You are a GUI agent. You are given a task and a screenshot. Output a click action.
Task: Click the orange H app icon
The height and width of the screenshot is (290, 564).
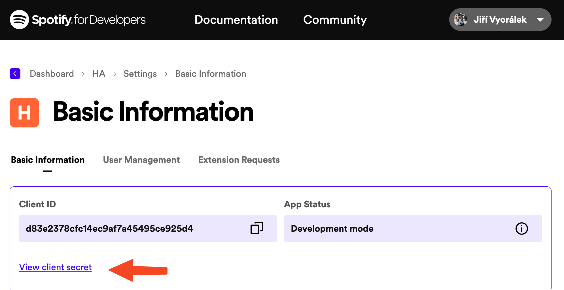24,112
